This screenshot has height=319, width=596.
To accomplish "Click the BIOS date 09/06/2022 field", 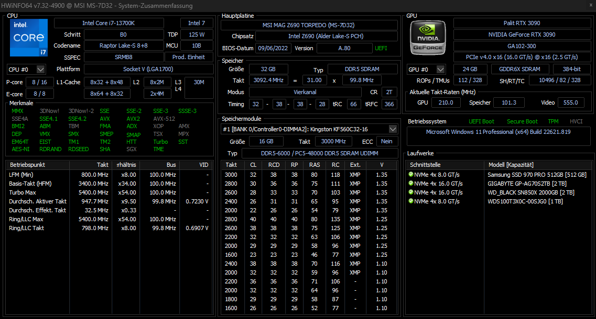I will point(273,48).
